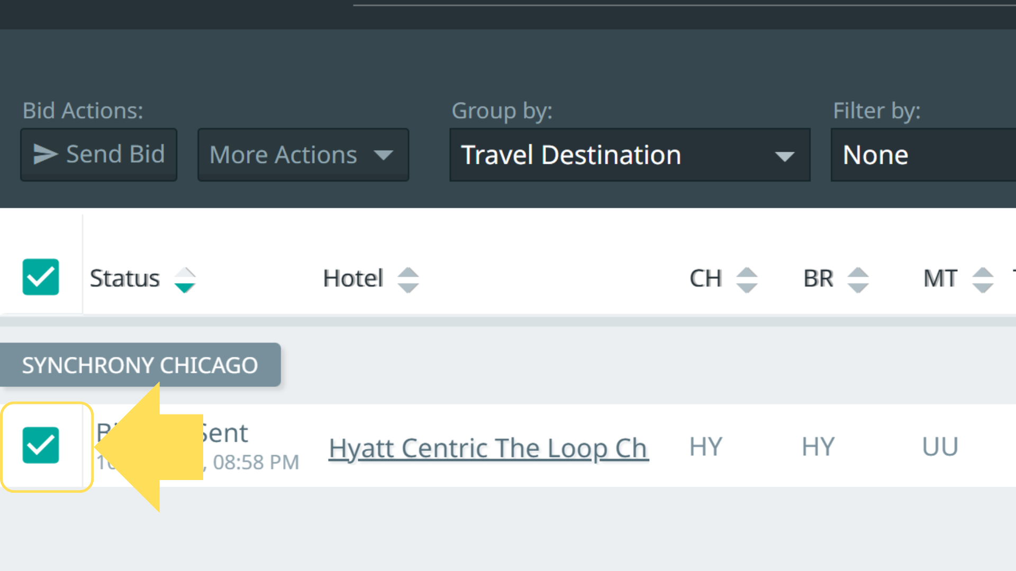
Task: Open the Hyatt Centric The Loop link
Action: [488, 448]
